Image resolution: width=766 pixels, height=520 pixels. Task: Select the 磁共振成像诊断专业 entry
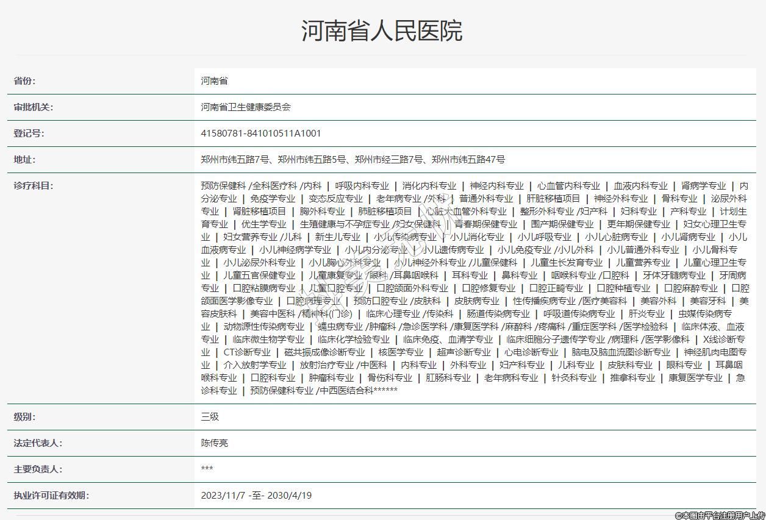[x=324, y=352]
